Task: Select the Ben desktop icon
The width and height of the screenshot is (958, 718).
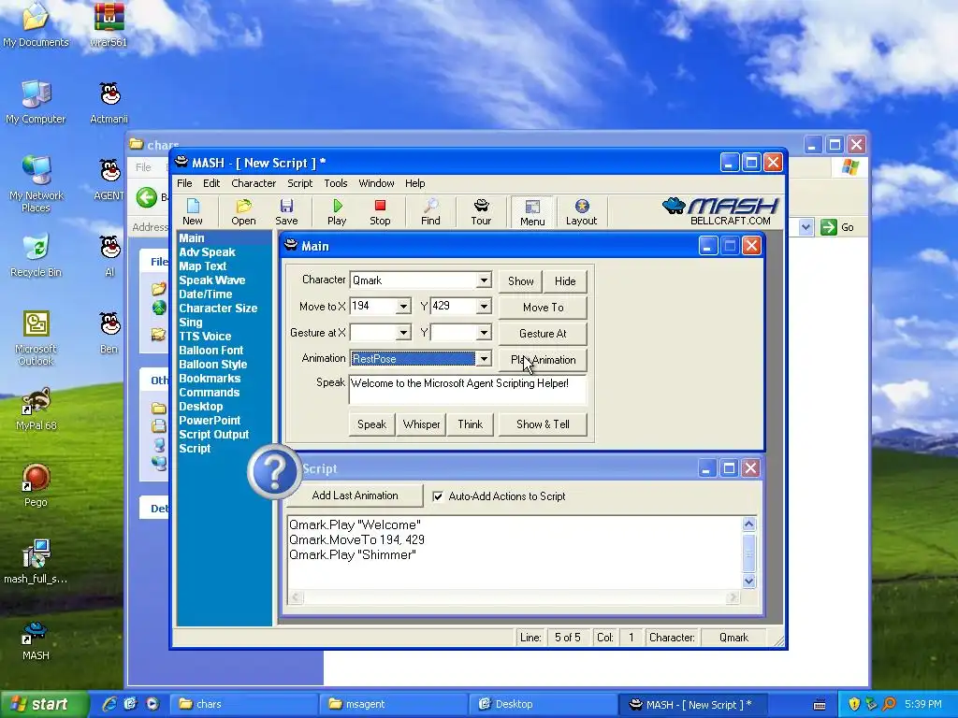Action: point(109,333)
